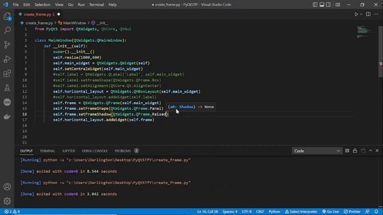This screenshot has height=215, width=383.
Task: Open More Actions ellipsis in editor
Action: tap(376, 14)
